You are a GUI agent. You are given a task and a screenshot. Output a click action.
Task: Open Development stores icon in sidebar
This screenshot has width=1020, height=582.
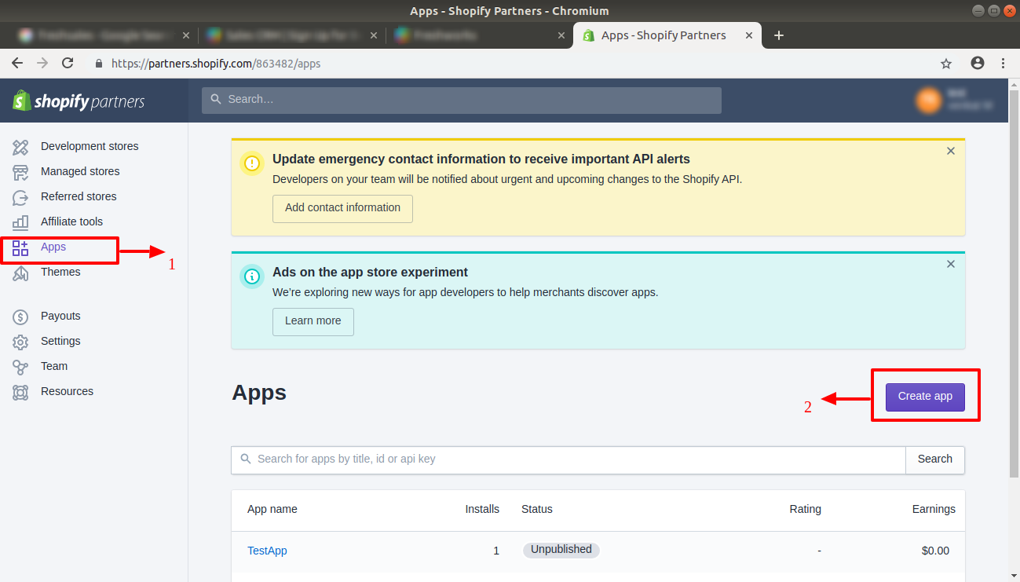pyautogui.click(x=20, y=147)
